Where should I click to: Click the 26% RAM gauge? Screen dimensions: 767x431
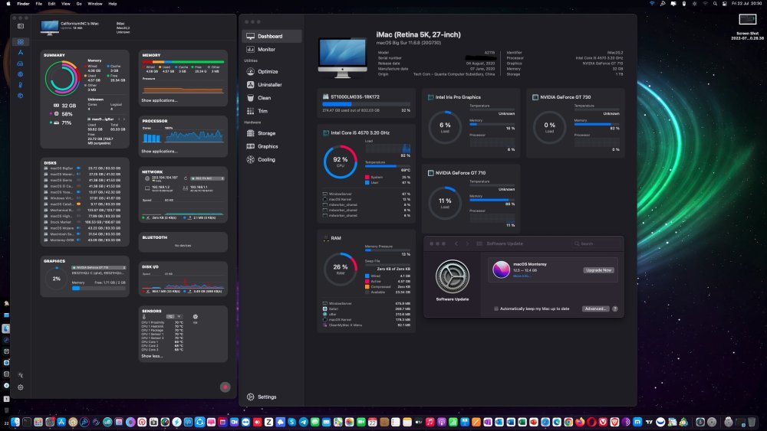tap(340, 269)
